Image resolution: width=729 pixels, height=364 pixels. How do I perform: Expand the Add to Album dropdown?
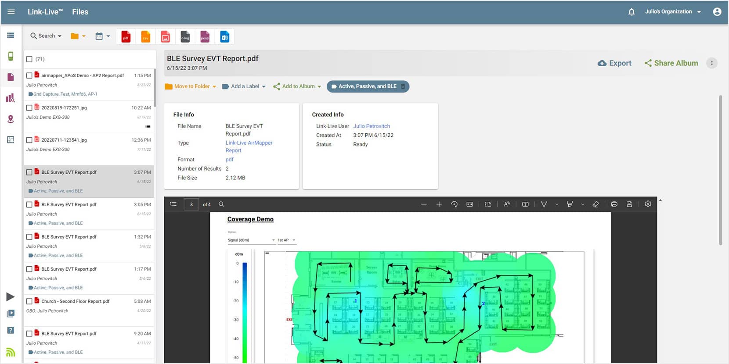[297, 86]
